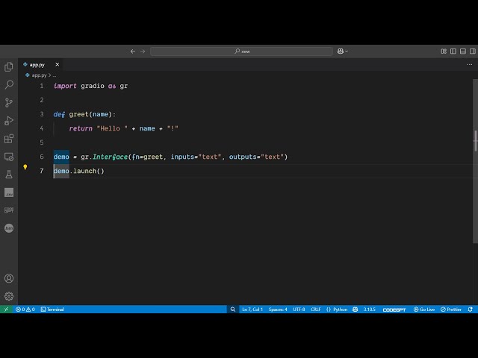The width and height of the screenshot is (478, 358).
Task: Click line number 3 in the gutter
Action: pos(42,114)
